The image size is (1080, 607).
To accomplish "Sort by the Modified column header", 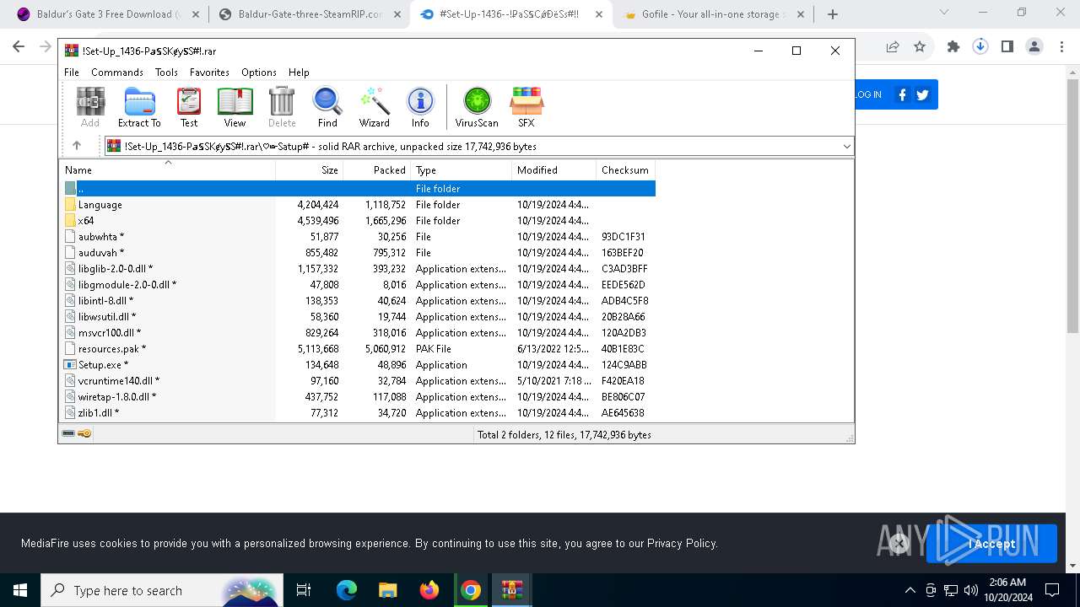I will (554, 169).
